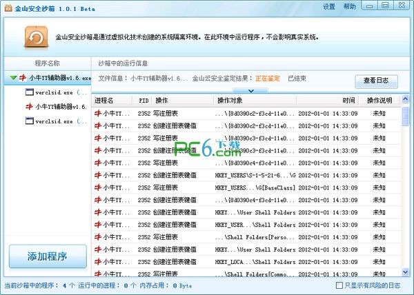This screenshot has width=414, height=295.
Task: Click the Shell Folders[Commo... object cell
Action: click(255, 274)
